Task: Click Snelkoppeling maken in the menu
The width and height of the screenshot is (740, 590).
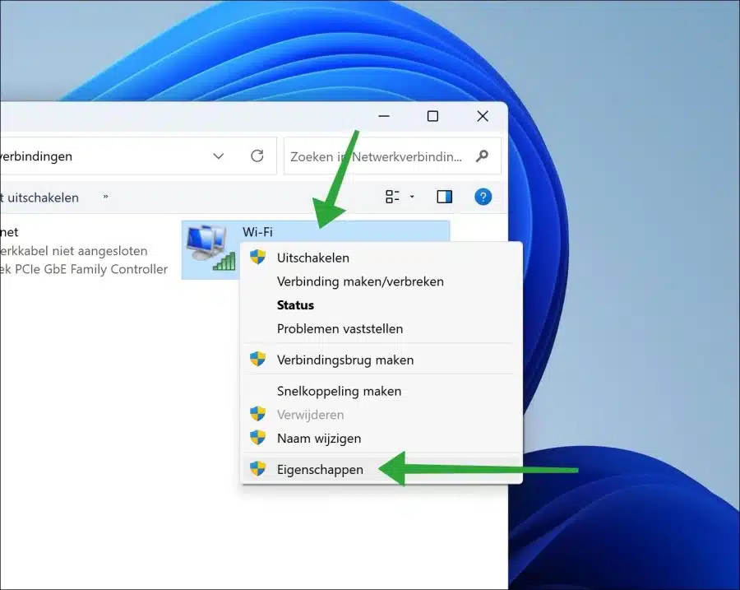Action: pyautogui.click(x=382, y=391)
